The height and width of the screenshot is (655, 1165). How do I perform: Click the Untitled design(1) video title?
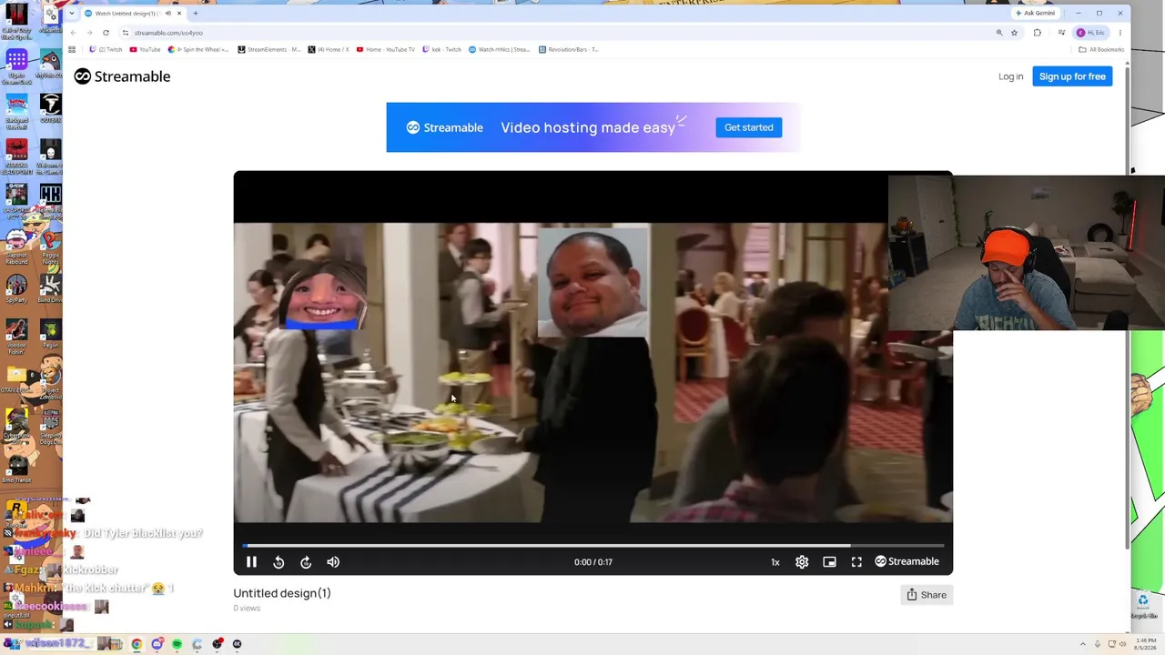pos(282,593)
